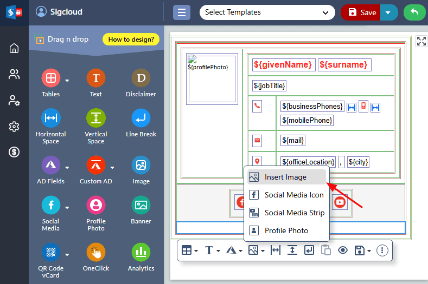Open the How to design? guide
Screen dimensions: 428x284
point(131,39)
